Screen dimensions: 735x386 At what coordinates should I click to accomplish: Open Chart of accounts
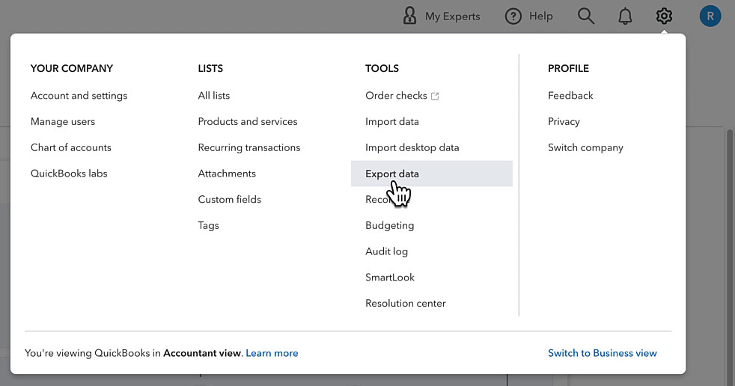click(x=71, y=147)
